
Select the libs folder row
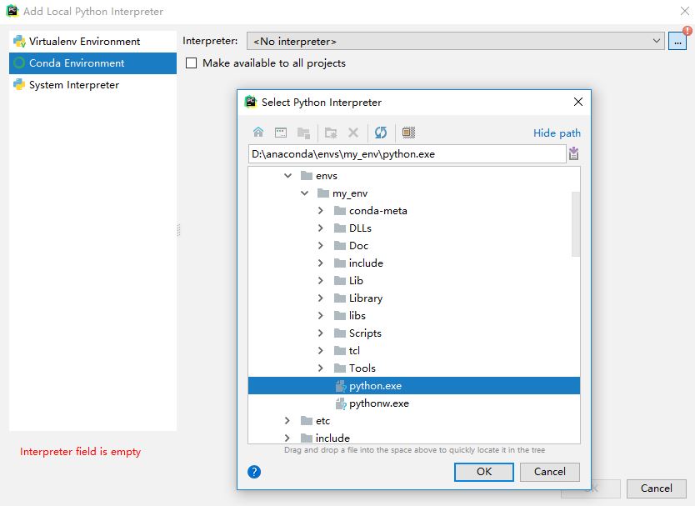click(414, 316)
